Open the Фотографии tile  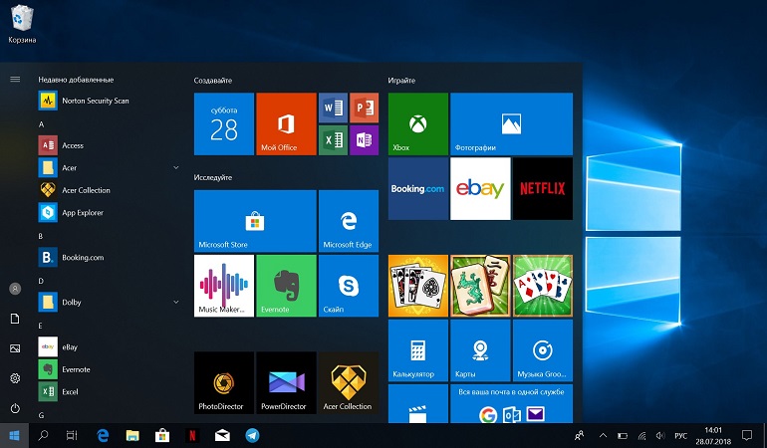[x=511, y=123]
